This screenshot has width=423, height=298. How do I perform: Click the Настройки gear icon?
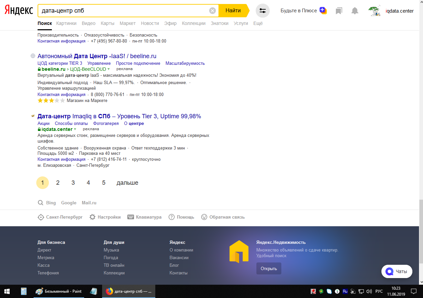point(92,217)
